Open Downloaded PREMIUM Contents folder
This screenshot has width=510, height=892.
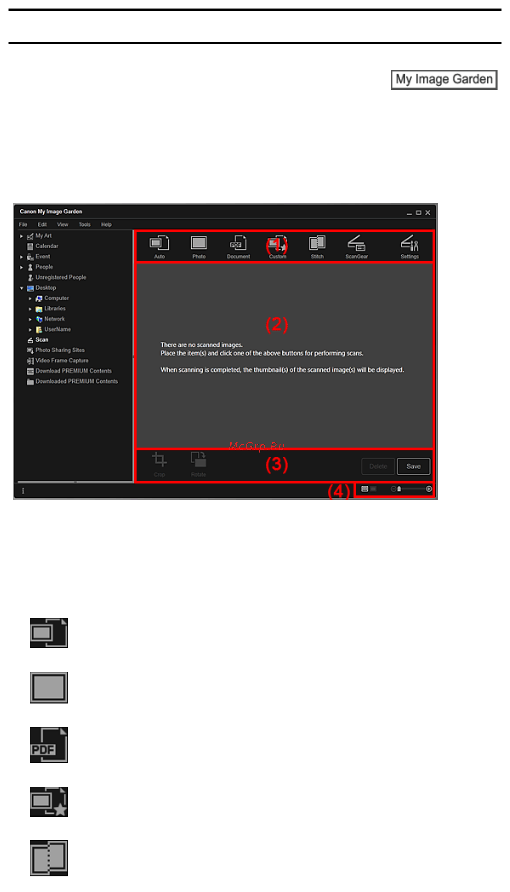(x=72, y=381)
